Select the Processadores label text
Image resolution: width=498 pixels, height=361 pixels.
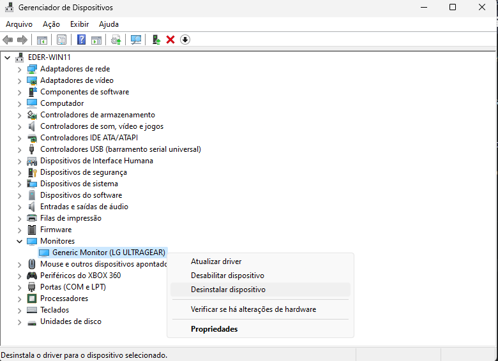click(64, 298)
